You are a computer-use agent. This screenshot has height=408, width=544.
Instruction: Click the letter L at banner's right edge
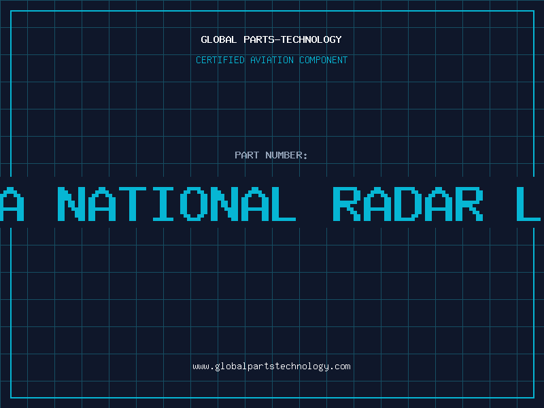pyautogui.click(x=528, y=204)
